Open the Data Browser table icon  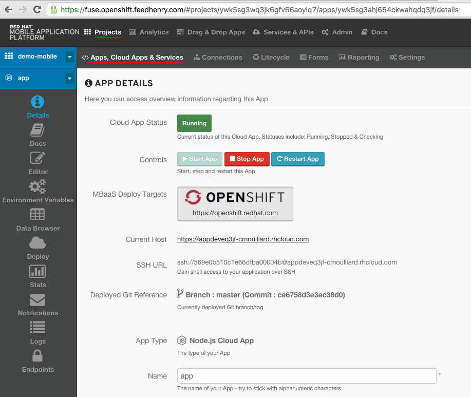[x=37, y=214]
